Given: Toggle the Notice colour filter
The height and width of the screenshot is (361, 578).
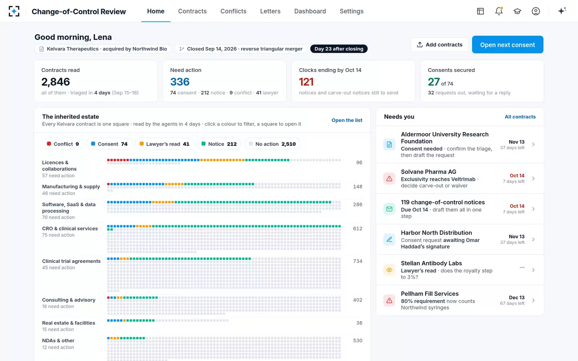Looking at the screenshot, I should pyautogui.click(x=219, y=144).
